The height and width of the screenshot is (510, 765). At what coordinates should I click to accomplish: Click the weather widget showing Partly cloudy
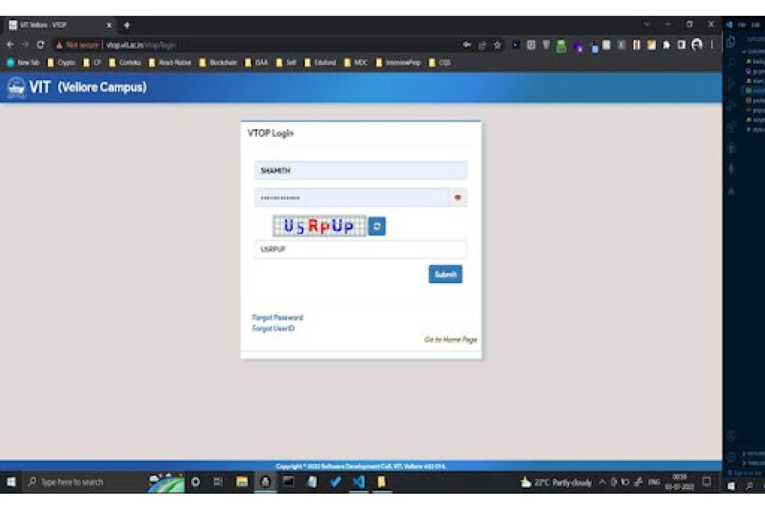pos(556,482)
